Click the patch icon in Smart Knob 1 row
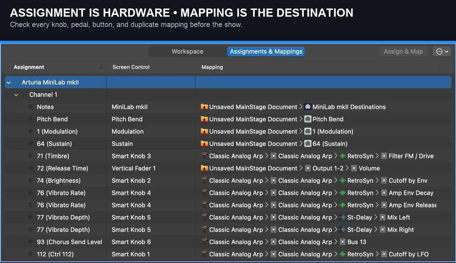456x263 pixels. 204,254
